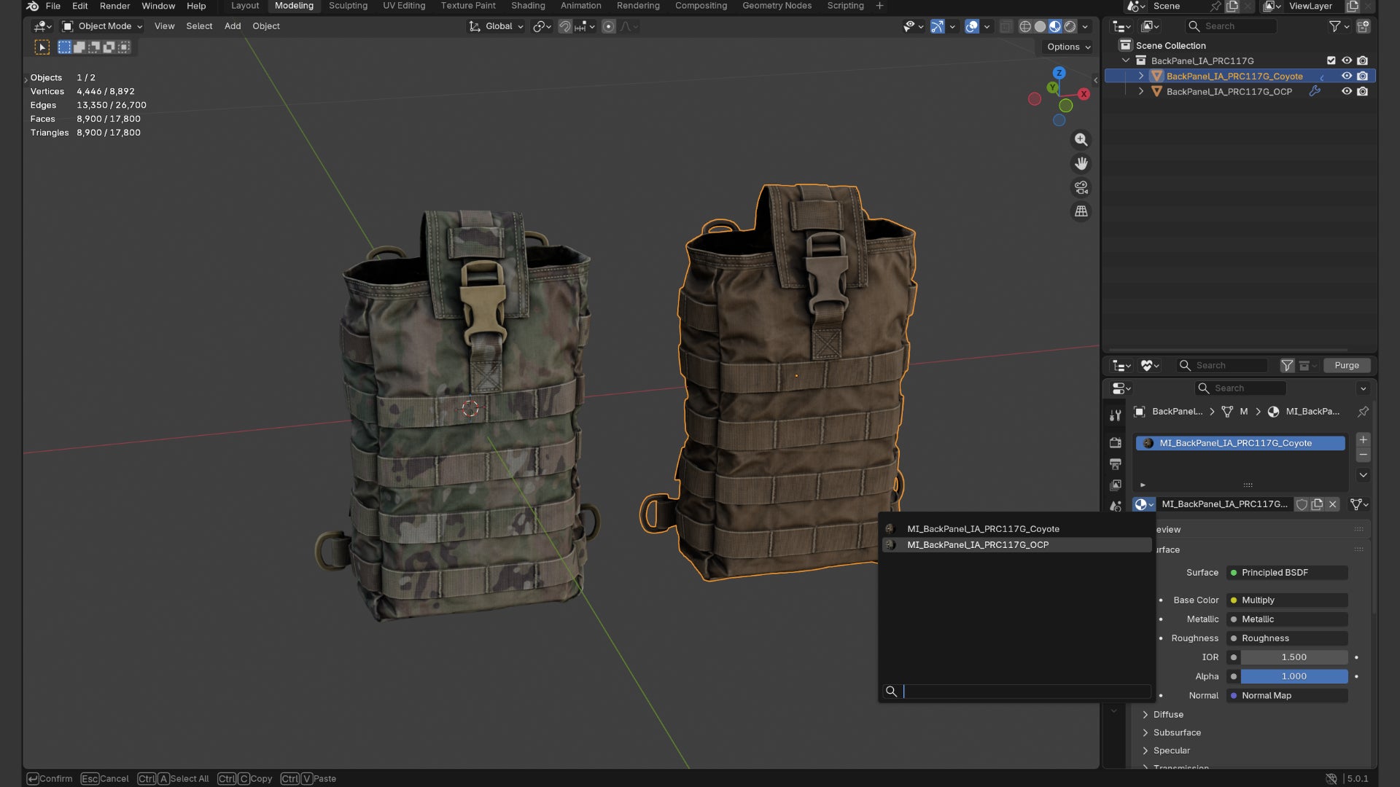Open the Object Mode dropdown
The image size is (1400, 787).
click(x=102, y=26)
